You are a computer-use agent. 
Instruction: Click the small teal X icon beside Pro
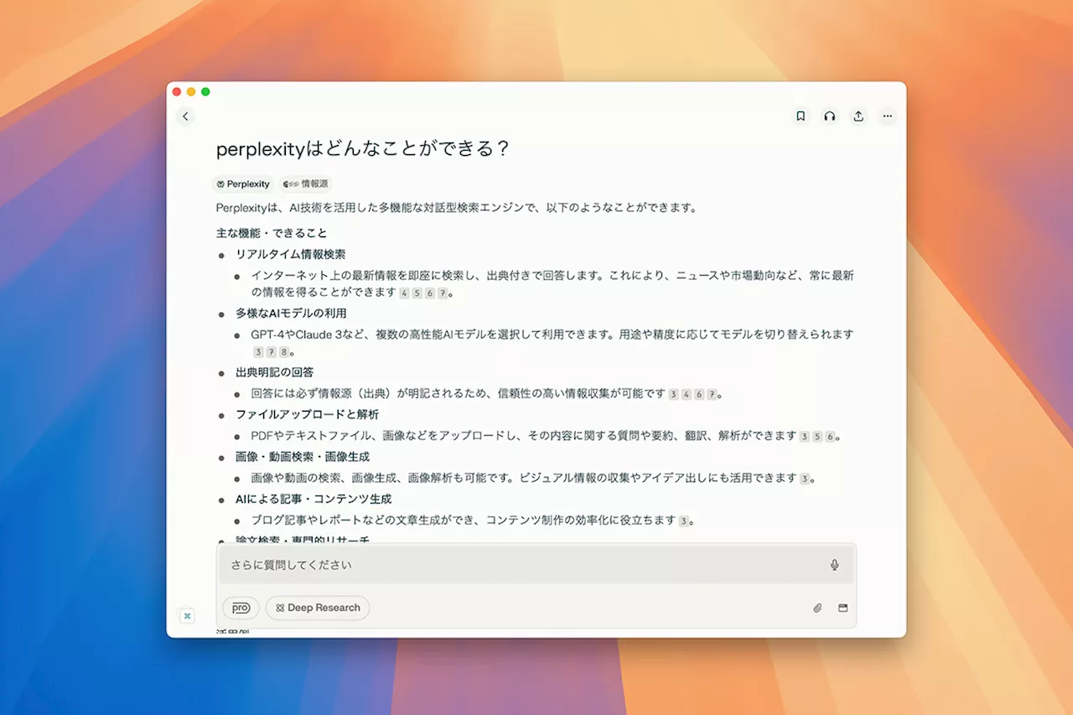pyautogui.click(x=187, y=615)
